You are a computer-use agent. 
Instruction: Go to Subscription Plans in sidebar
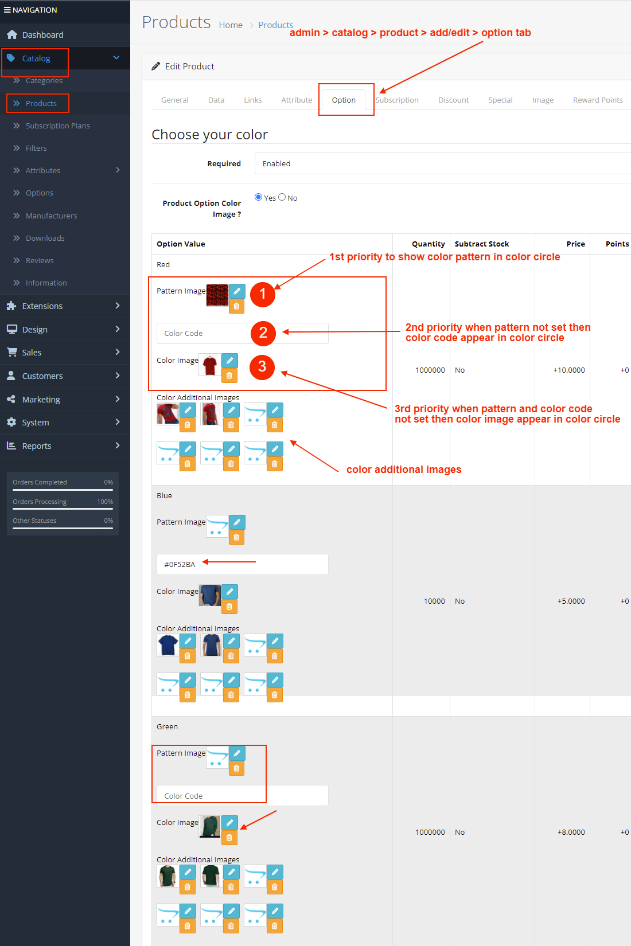pyautogui.click(x=57, y=126)
